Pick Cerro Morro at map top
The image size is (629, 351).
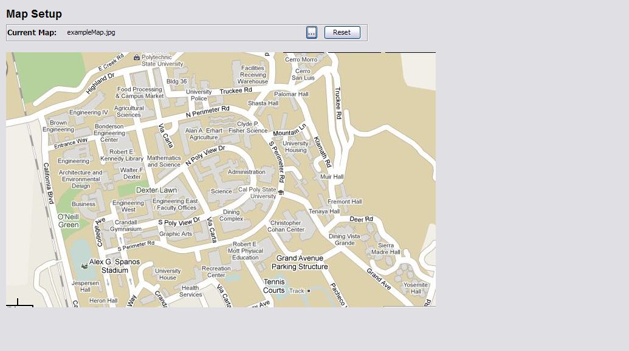(301, 60)
